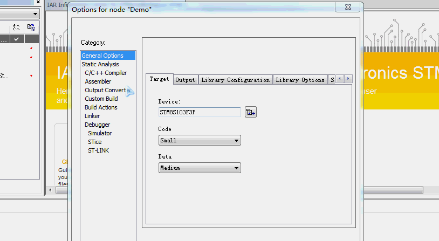Select the Assembler category
Screen dimensions: 439x241
pos(98,81)
